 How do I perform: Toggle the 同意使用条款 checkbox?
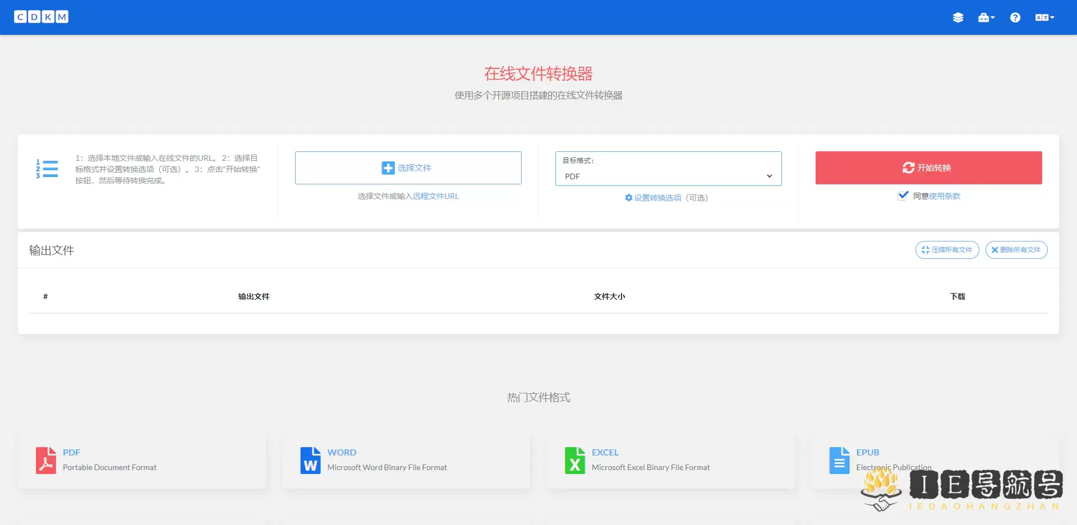tap(903, 196)
